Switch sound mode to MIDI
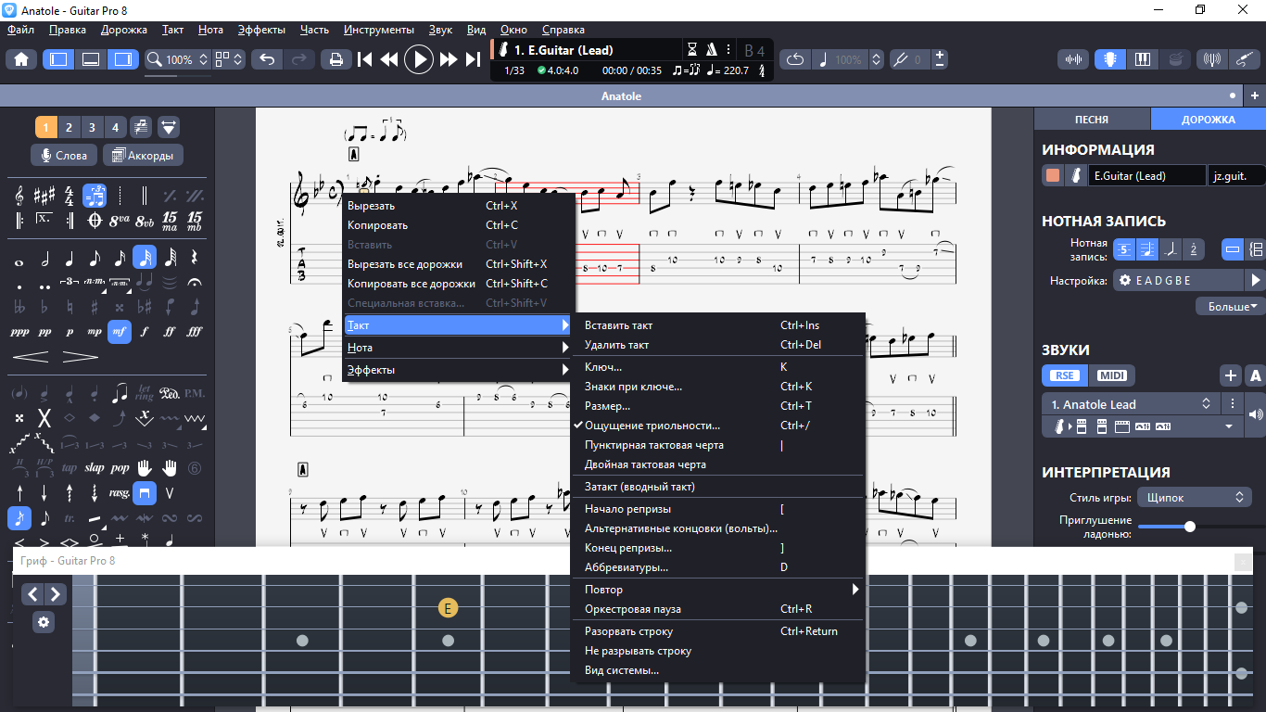Image resolution: width=1266 pixels, height=712 pixels. (1111, 375)
